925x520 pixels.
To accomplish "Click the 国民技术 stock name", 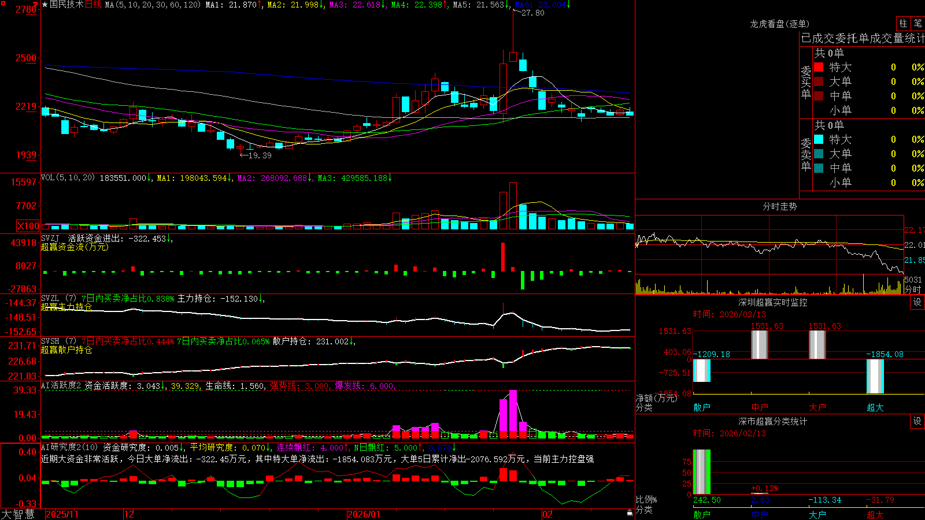I will point(66,5).
